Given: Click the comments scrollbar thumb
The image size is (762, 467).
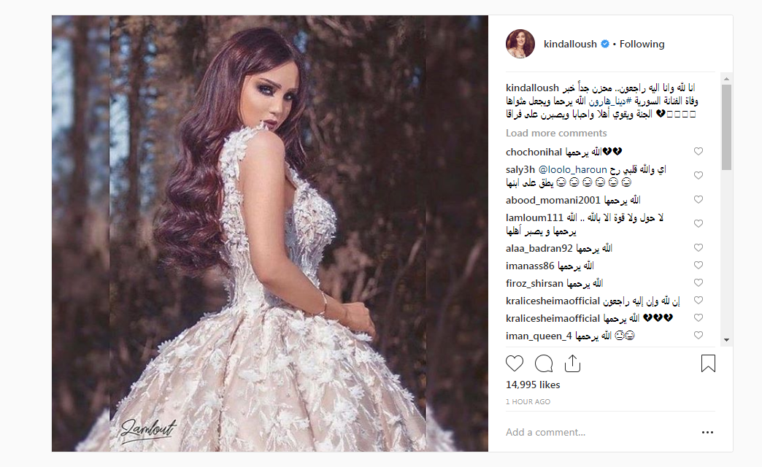Looking at the screenshot, I should [726, 127].
